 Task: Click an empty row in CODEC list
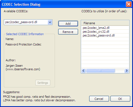[105, 39]
